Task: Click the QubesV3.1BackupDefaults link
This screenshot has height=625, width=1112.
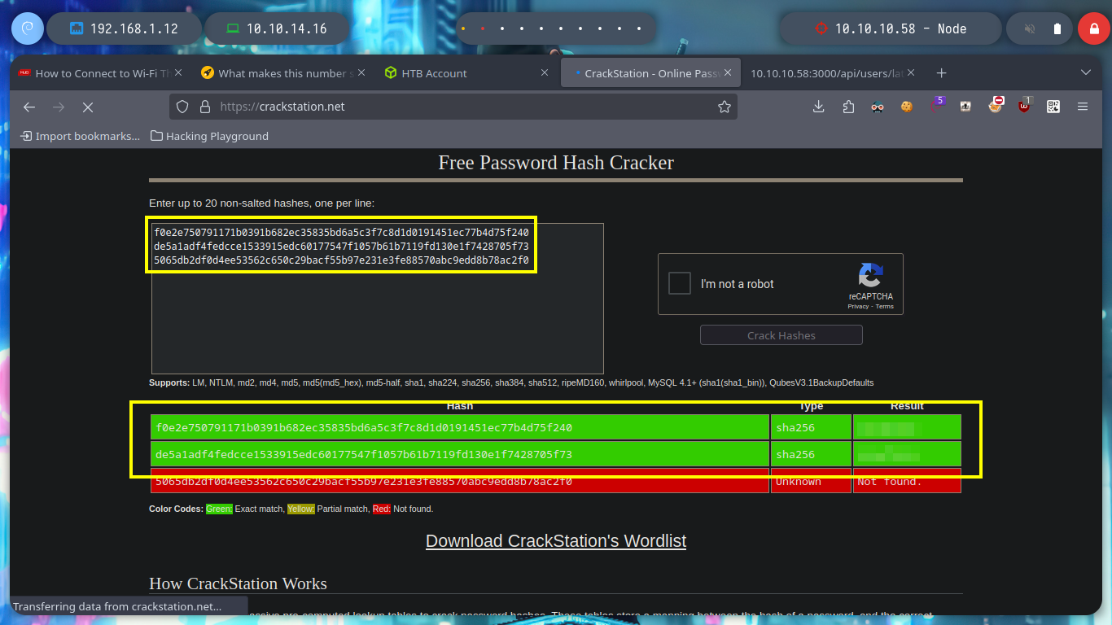Action: point(821,382)
